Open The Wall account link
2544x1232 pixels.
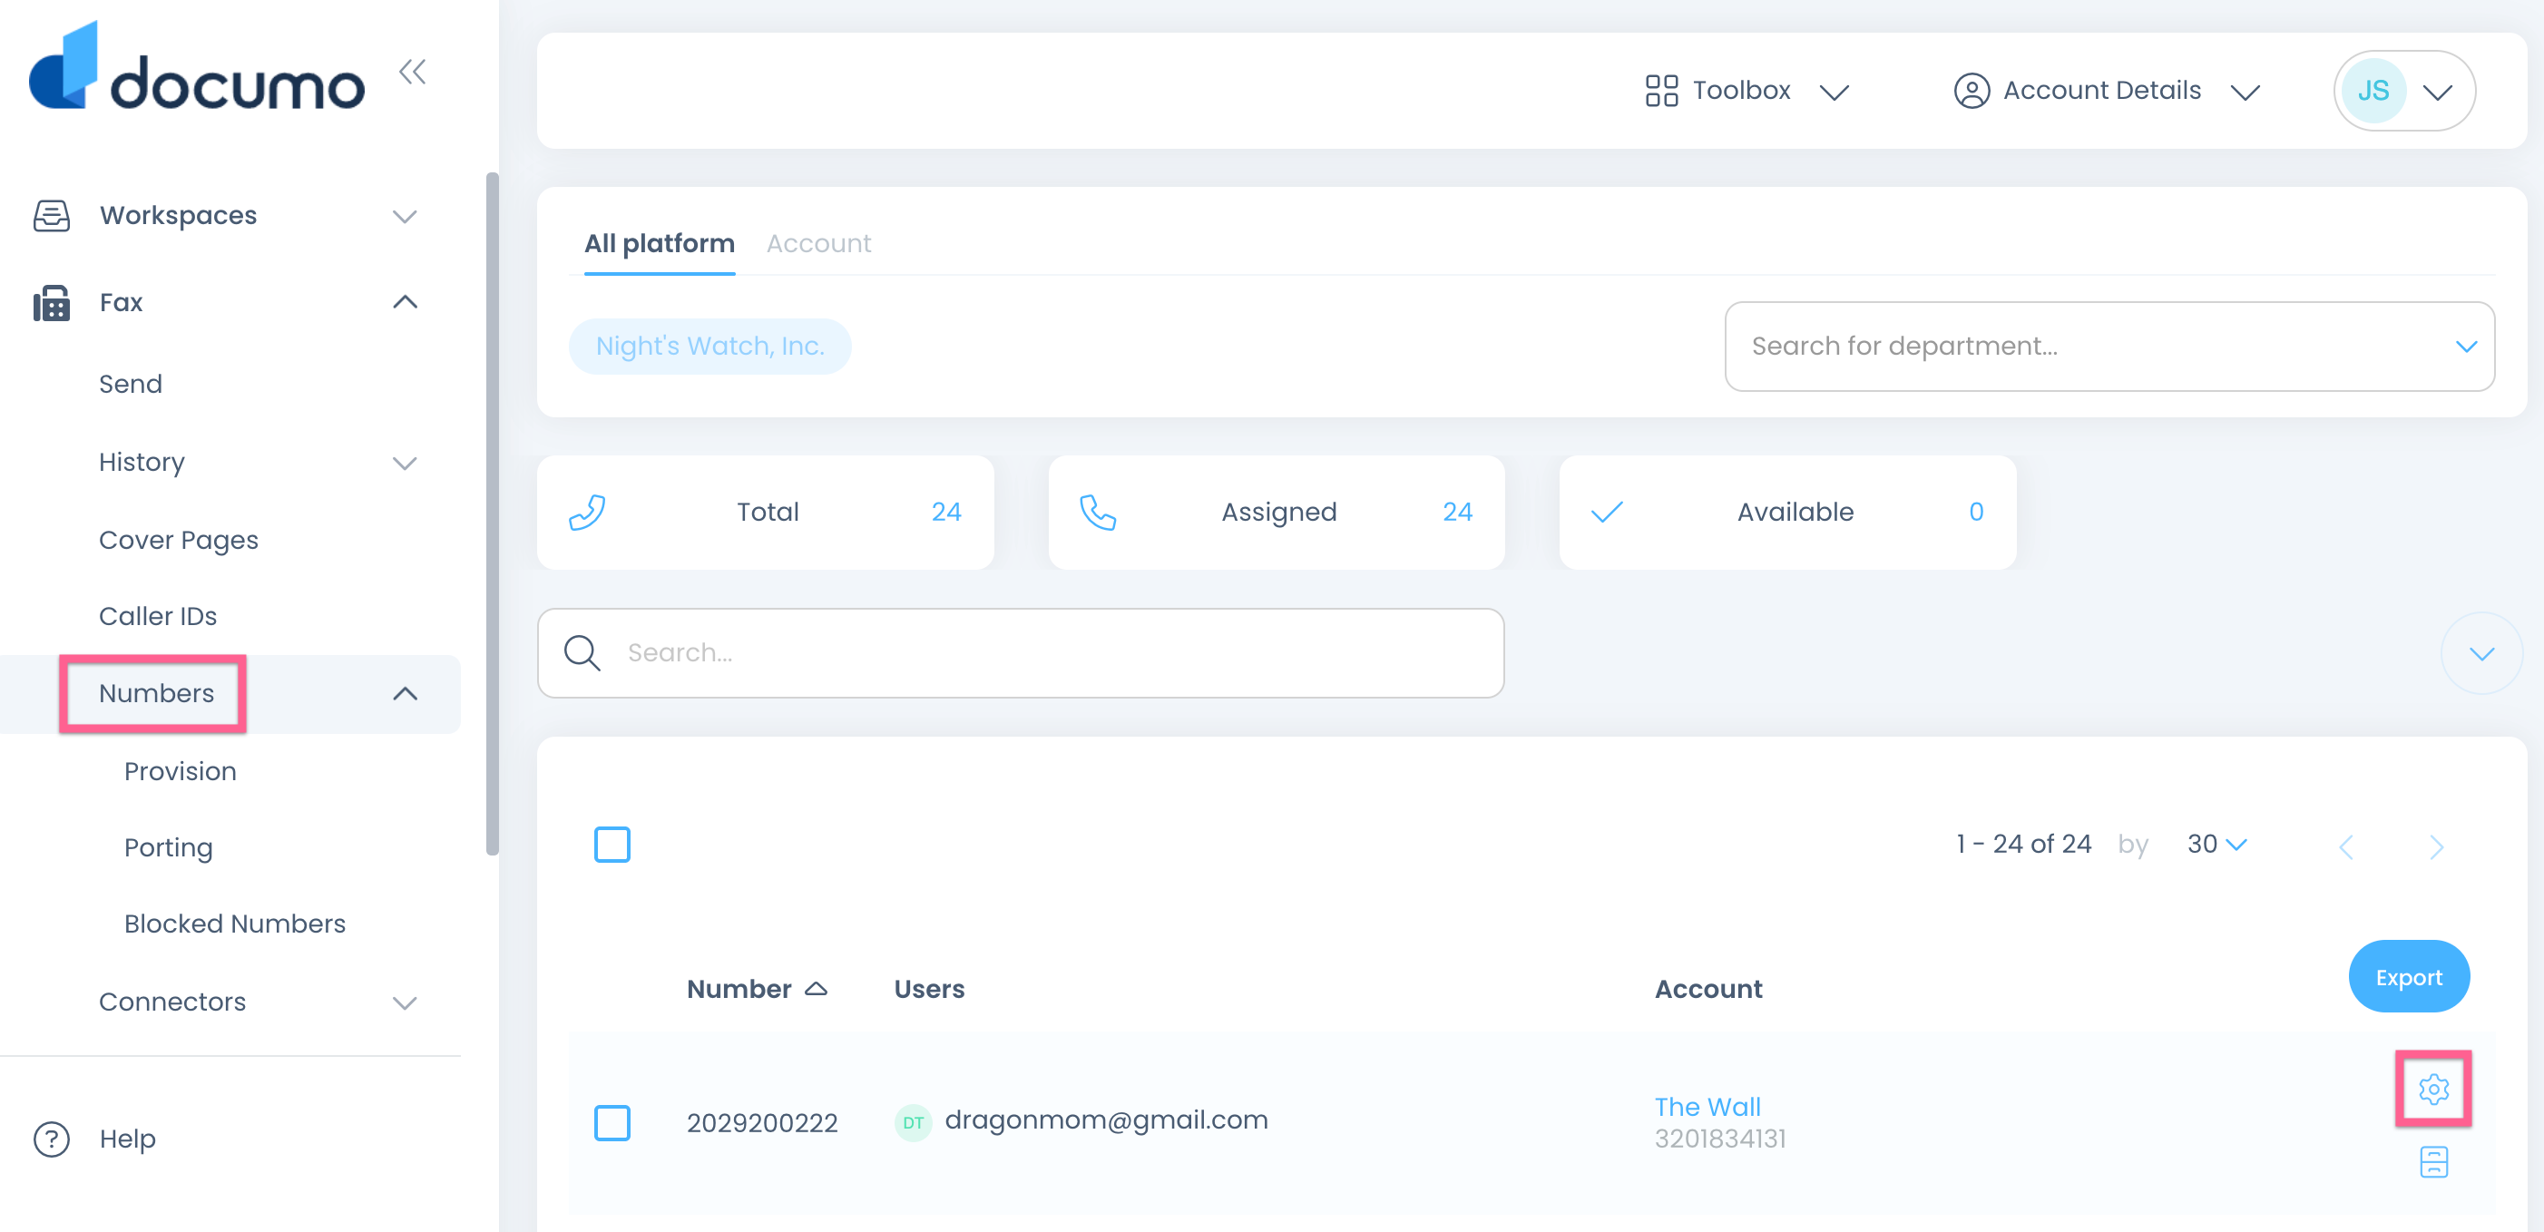(x=1707, y=1107)
